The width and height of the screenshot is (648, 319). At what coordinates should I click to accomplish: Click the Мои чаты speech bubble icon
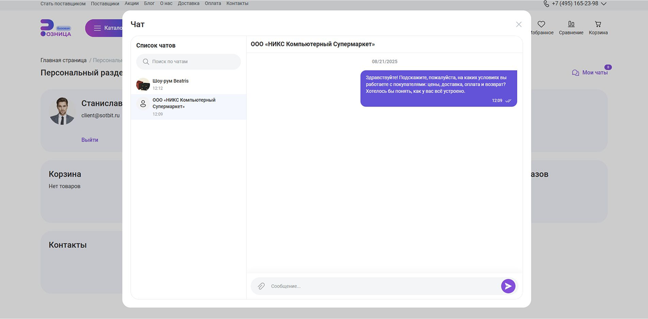point(576,73)
